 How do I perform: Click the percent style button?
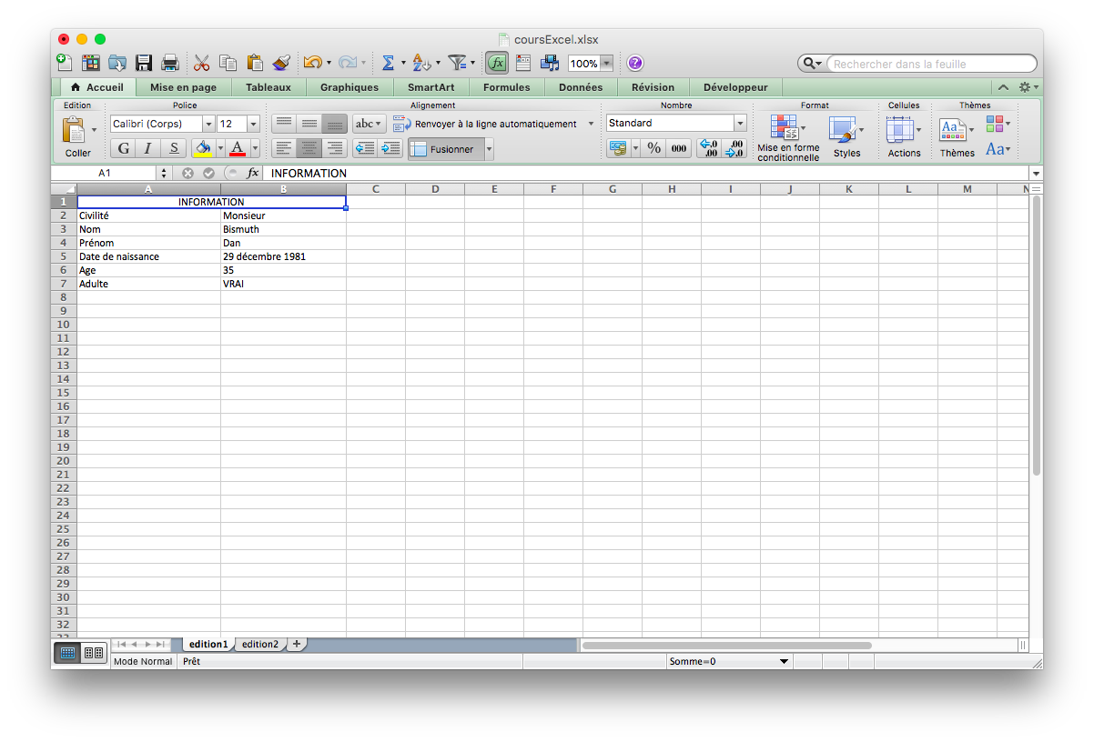pyautogui.click(x=653, y=148)
